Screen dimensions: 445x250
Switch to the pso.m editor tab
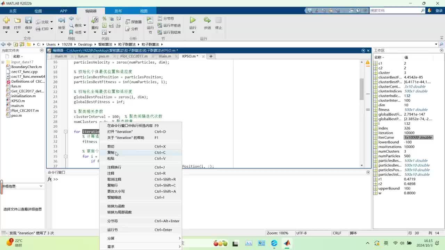[x=104, y=56]
